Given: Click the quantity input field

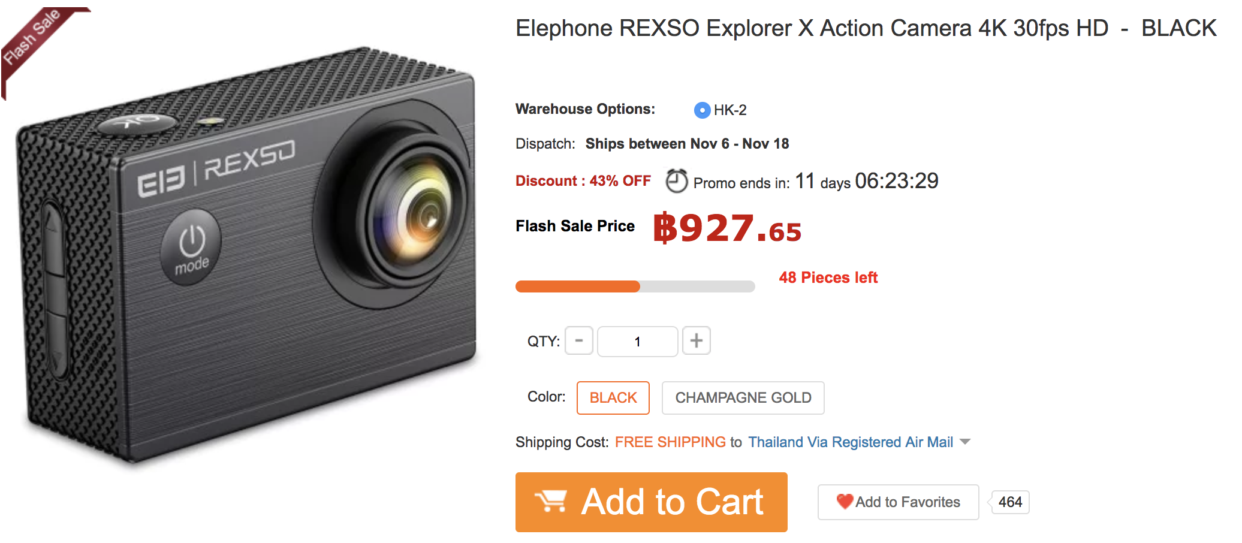Looking at the screenshot, I should (637, 342).
